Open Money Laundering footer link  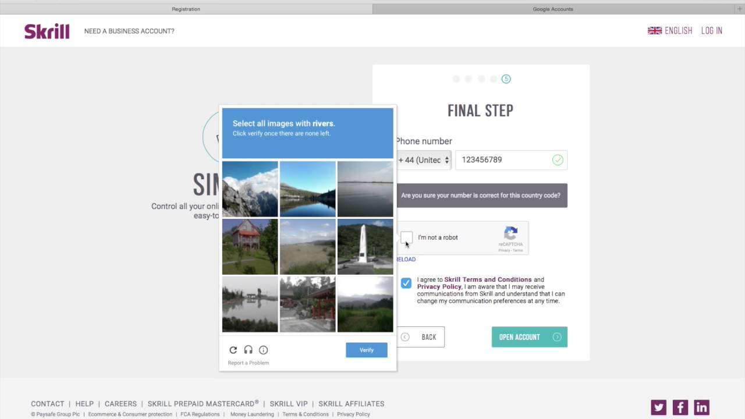[252, 414]
